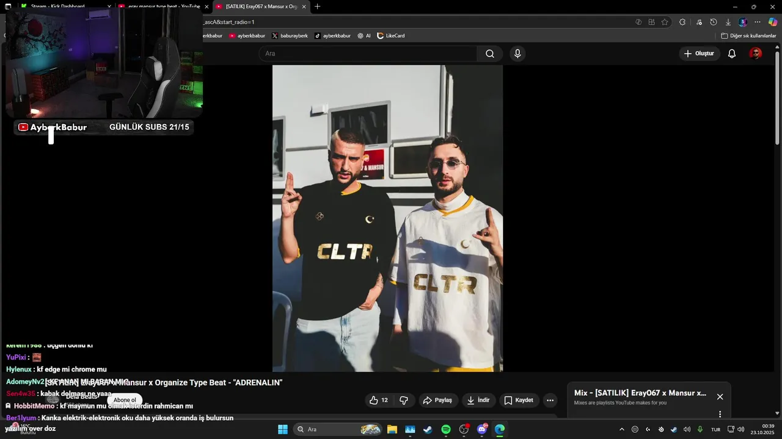Click the video title ending ADRENALIN

coord(164,382)
